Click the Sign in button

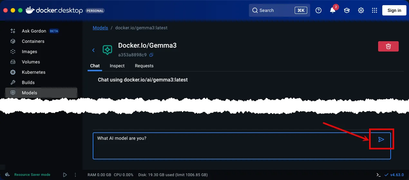[394, 10]
